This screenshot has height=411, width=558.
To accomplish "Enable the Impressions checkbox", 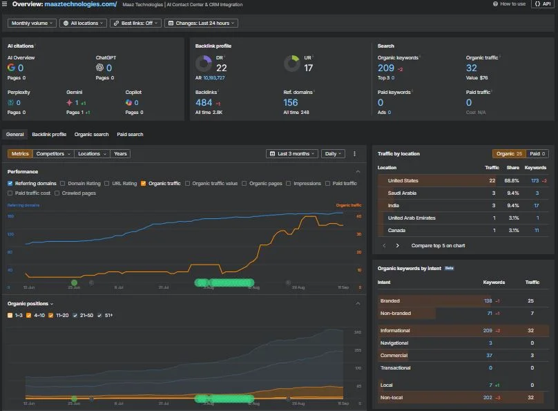I will pos(288,183).
